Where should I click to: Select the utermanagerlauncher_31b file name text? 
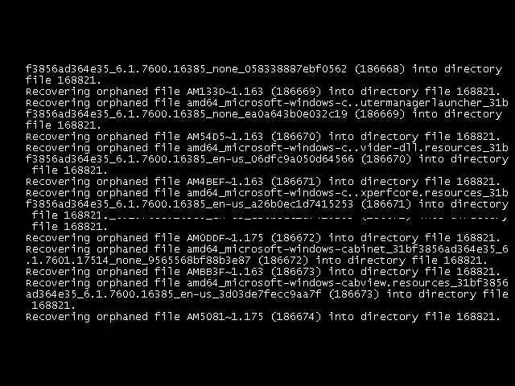(435, 103)
